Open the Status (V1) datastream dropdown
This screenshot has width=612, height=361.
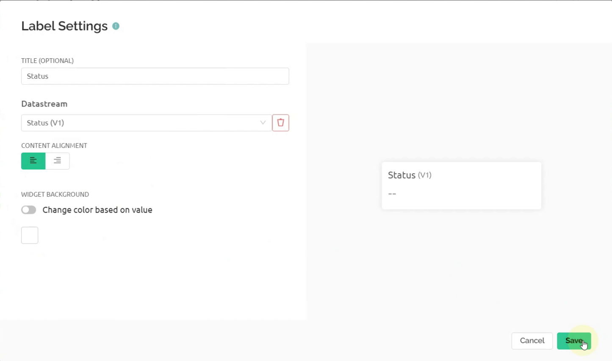[x=140, y=123]
